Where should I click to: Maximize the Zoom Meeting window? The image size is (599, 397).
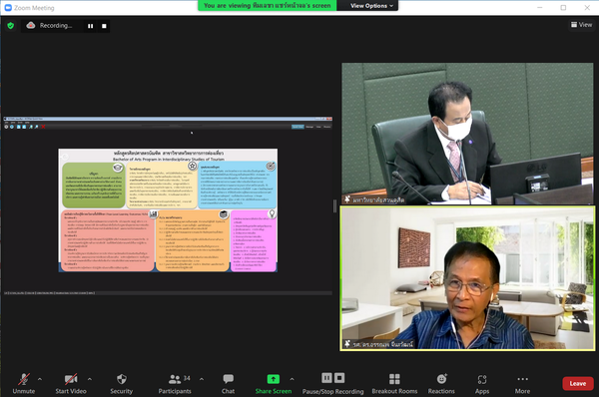(x=563, y=7)
